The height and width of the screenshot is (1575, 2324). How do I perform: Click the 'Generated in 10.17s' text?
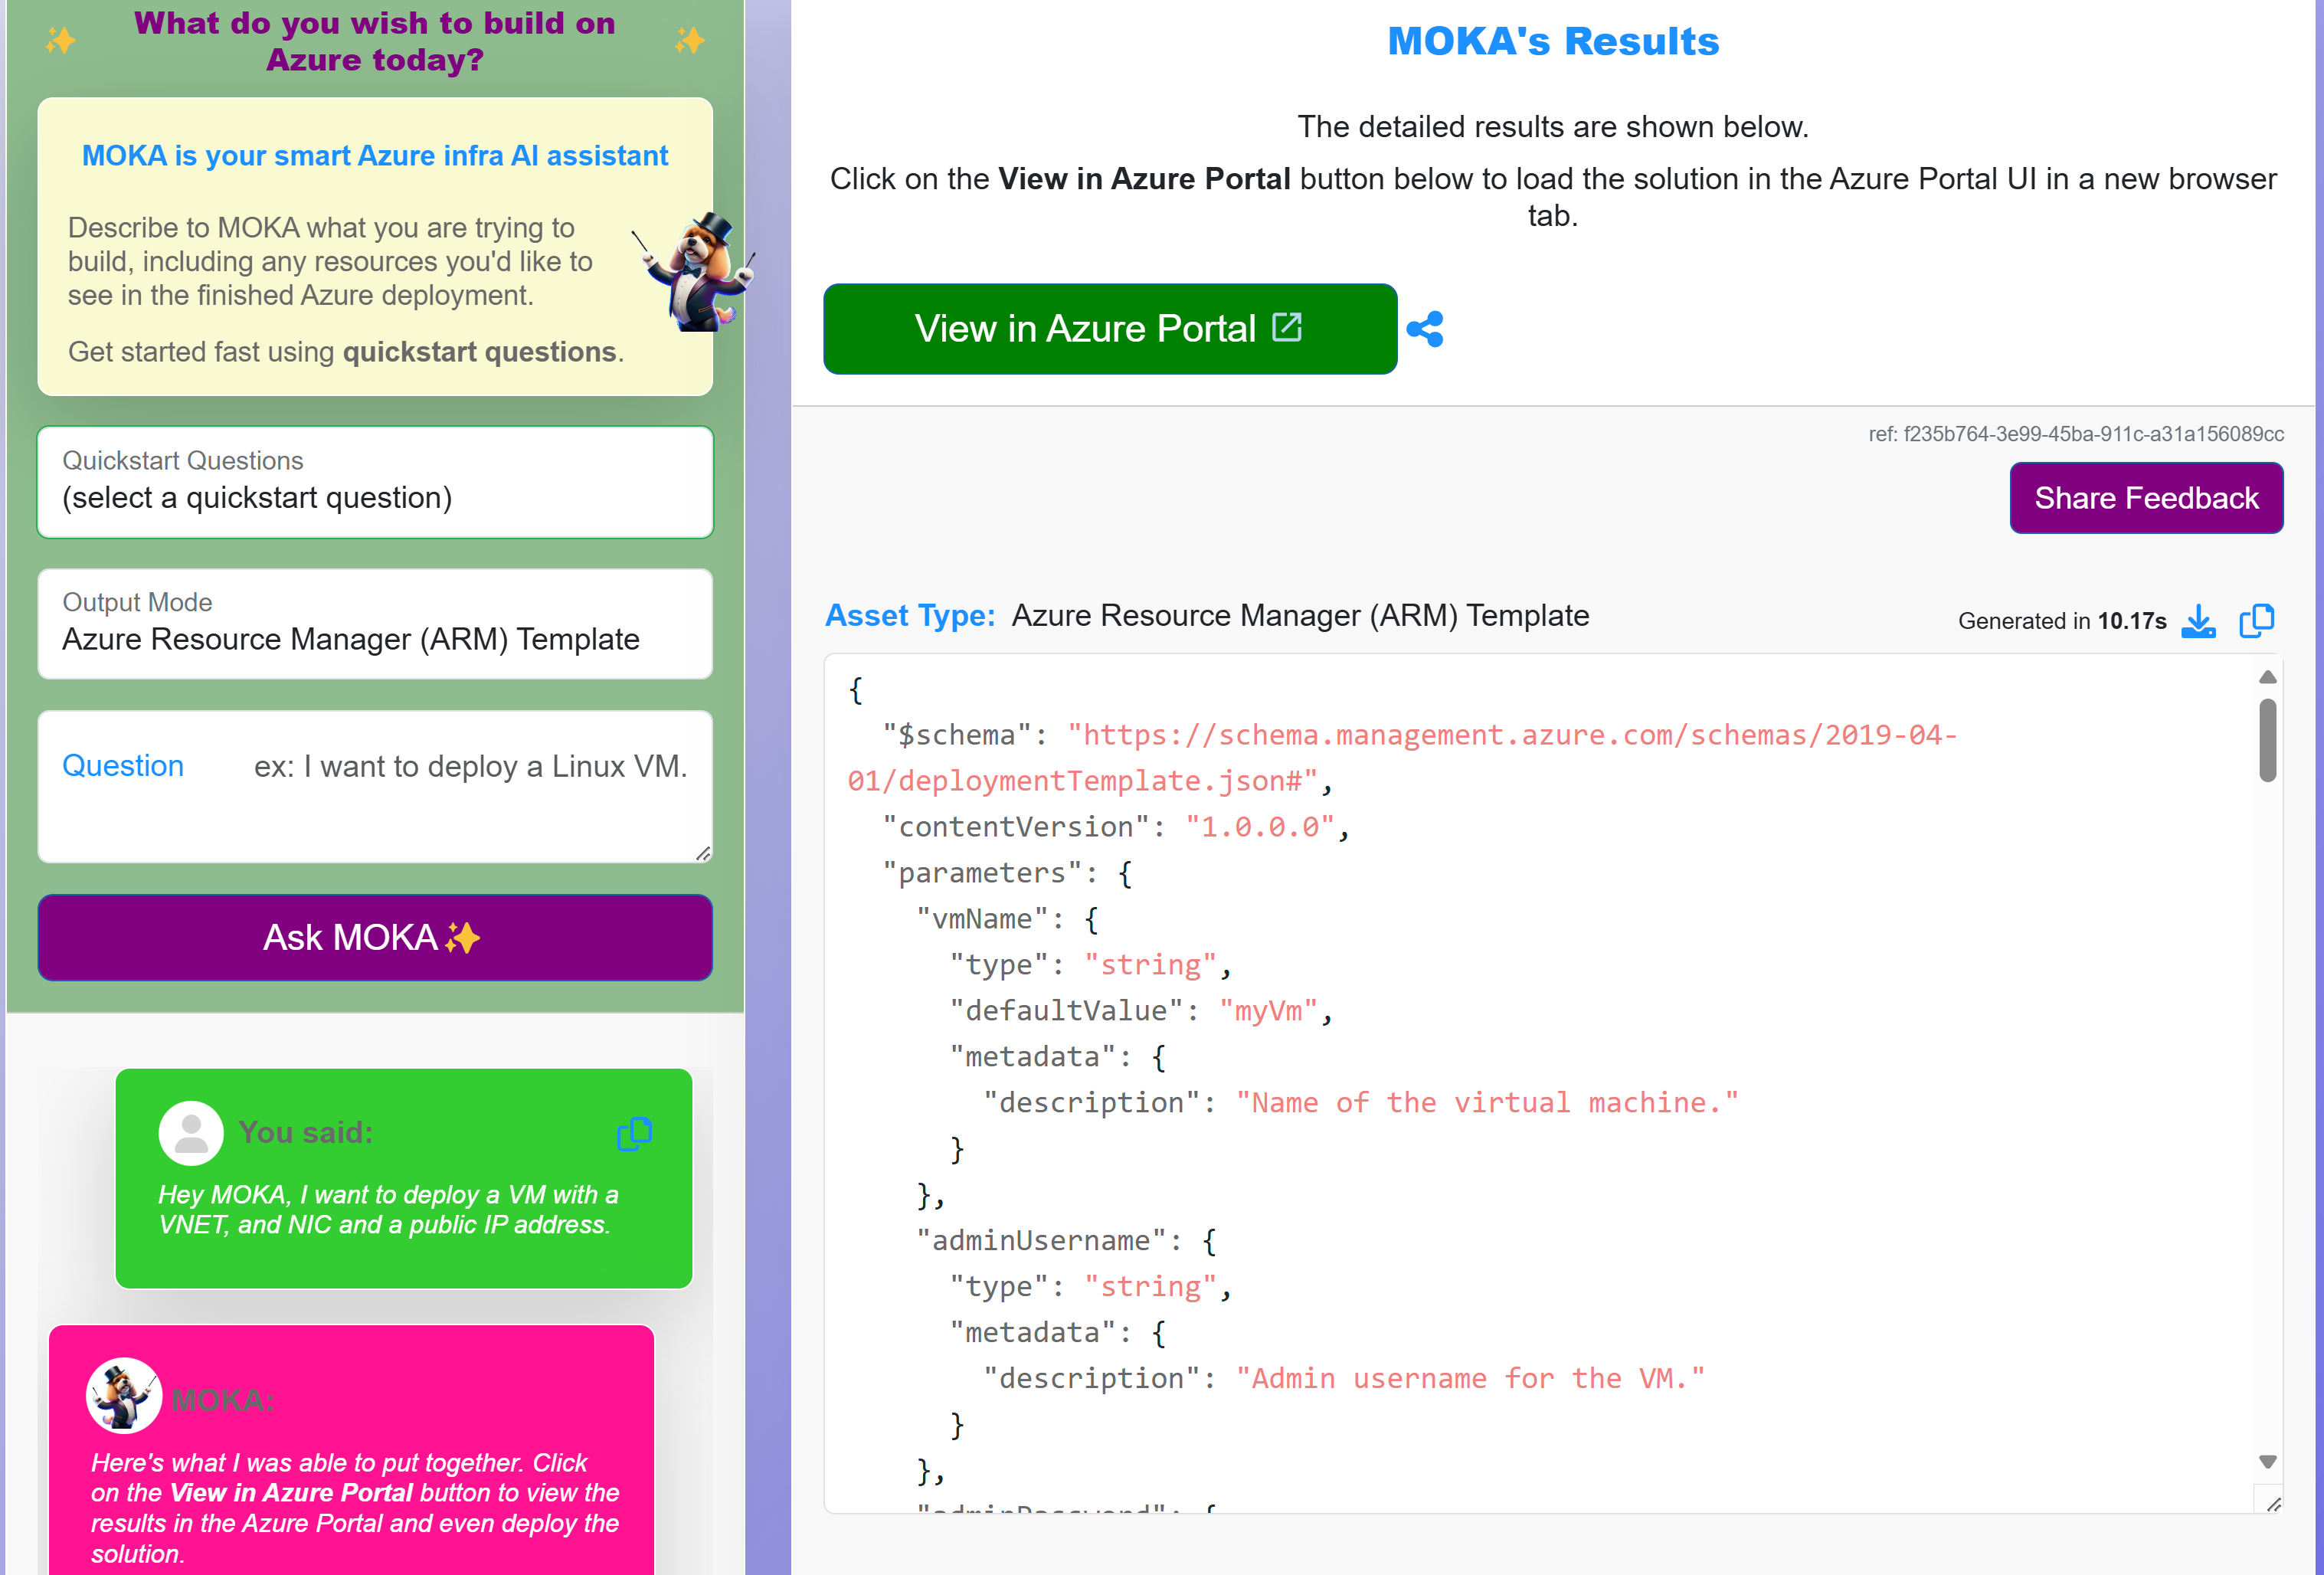[x=2062, y=621]
